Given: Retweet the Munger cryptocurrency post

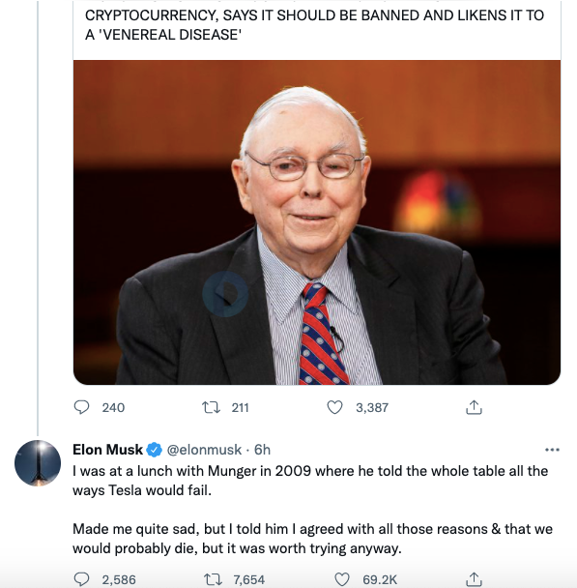Looking at the screenshot, I should pyautogui.click(x=211, y=407).
